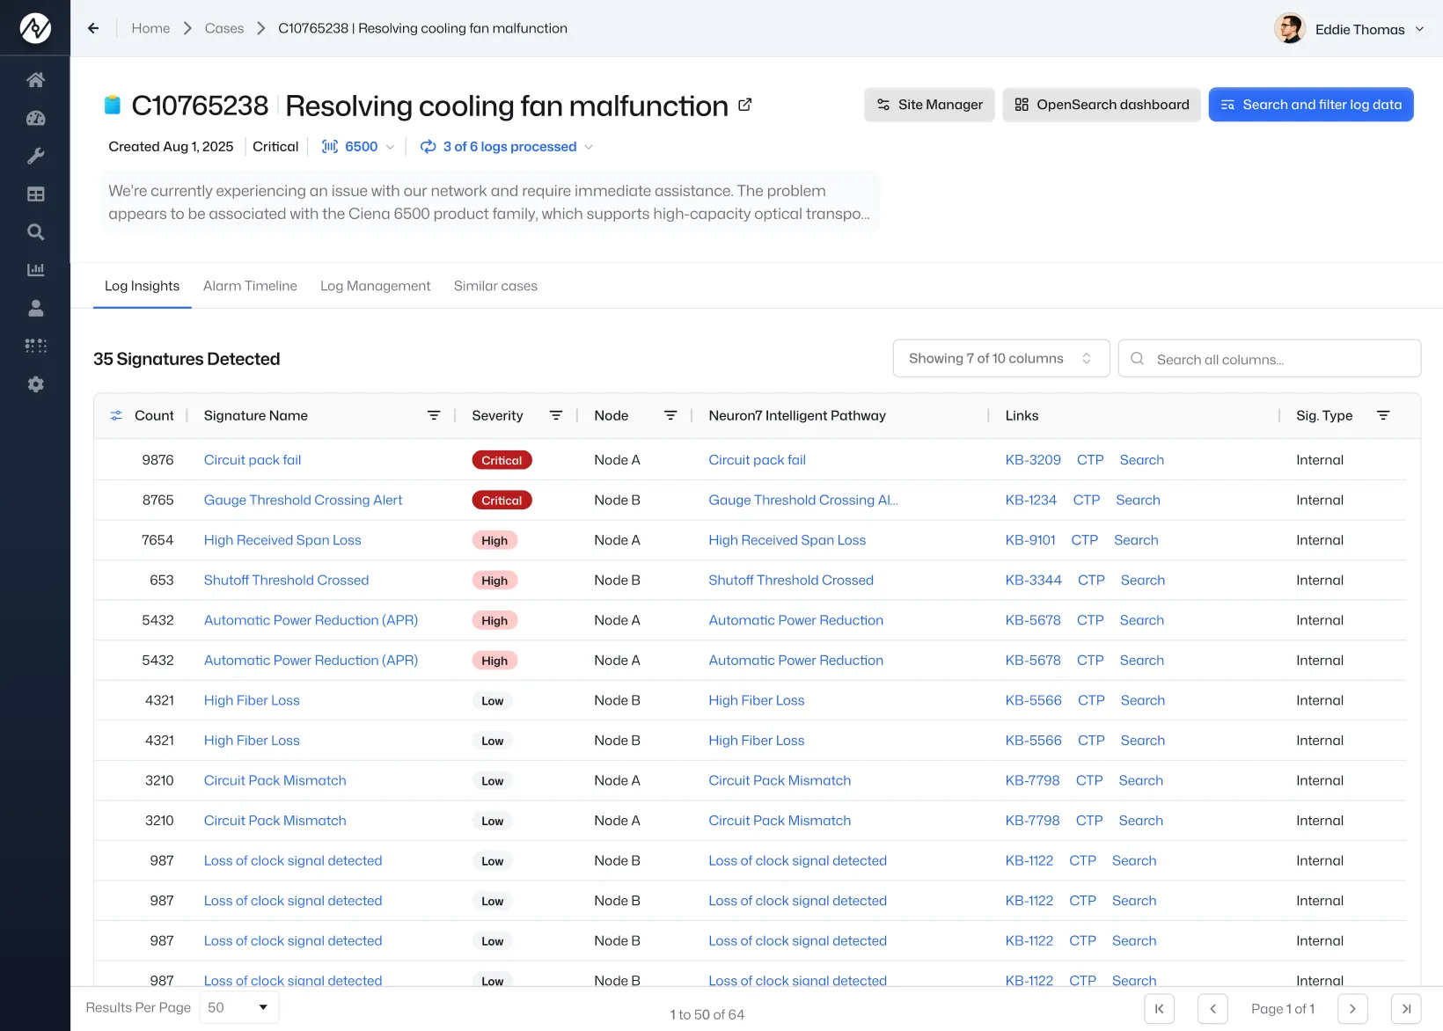Image resolution: width=1443 pixels, height=1031 pixels.
Task: Open the Showing 7 of 10 columns selector
Action: (x=1001, y=358)
